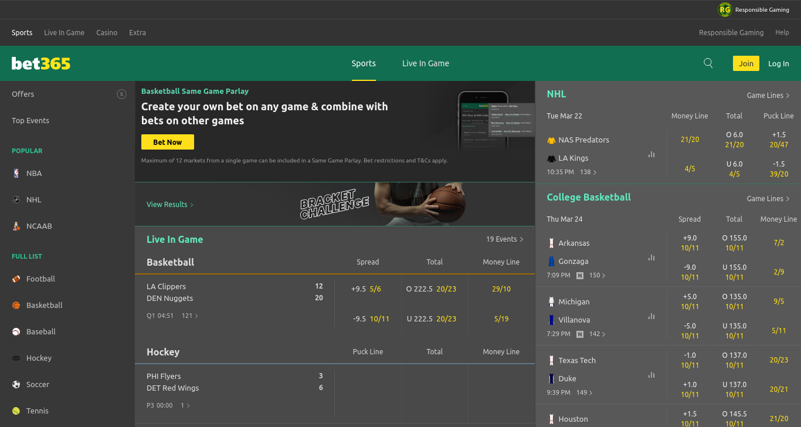
Task: Select the NHL icon in sidebar
Action: (x=16, y=199)
